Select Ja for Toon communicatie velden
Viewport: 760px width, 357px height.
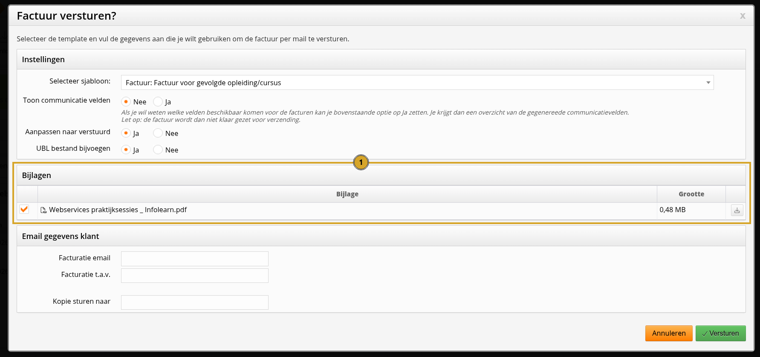[x=158, y=102]
